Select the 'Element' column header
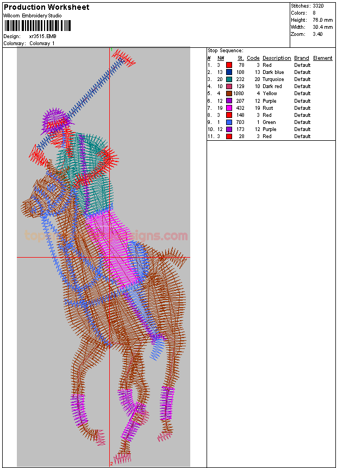The image size is (337, 468). pyautogui.click(x=323, y=58)
